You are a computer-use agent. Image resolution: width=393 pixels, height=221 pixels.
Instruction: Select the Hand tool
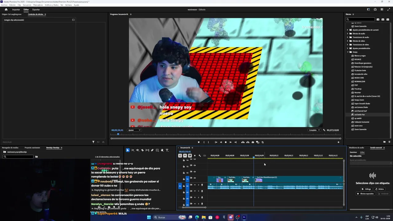(x=162, y=150)
